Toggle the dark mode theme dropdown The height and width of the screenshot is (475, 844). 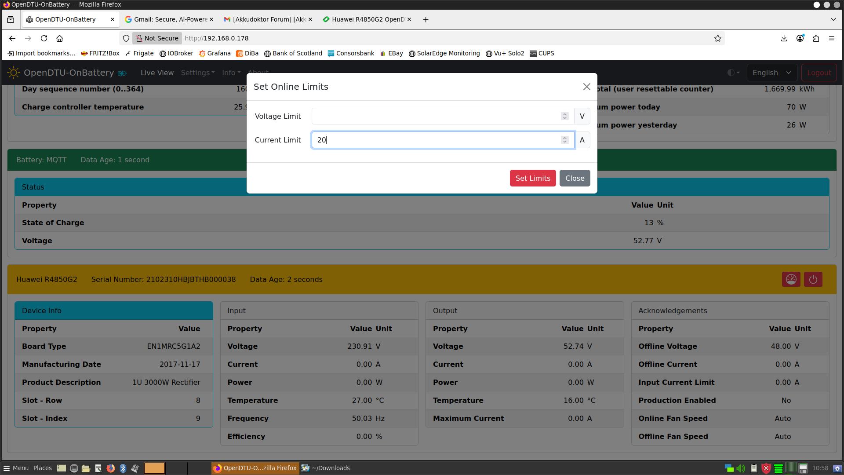click(x=733, y=73)
